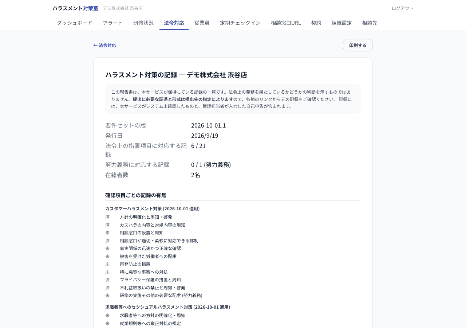Click the row カスハラの内容と対処内容の周知
The height and width of the screenshot is (328, 466).
point(233,225)
